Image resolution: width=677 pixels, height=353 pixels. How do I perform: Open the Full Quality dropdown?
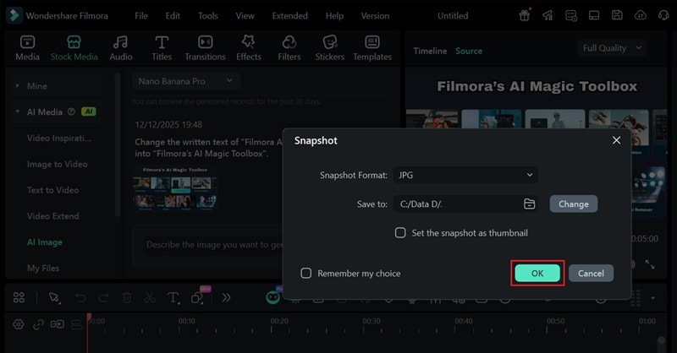point(612,48)
